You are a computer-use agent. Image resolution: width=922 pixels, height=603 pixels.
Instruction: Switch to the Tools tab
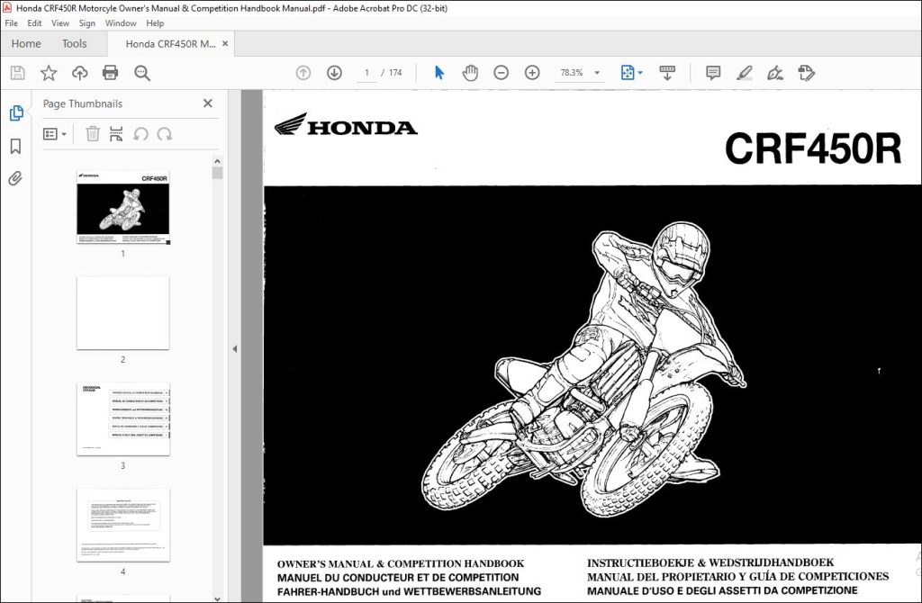tap(74, 43)
